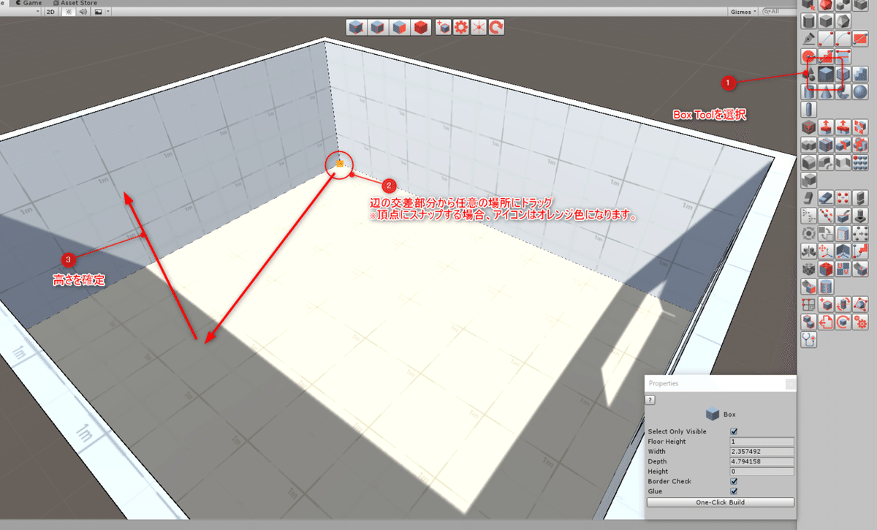Viewport: 877px width, 530px height.
Task: Click the 'Box' label in Properties
Action: (x=729, y=414)
